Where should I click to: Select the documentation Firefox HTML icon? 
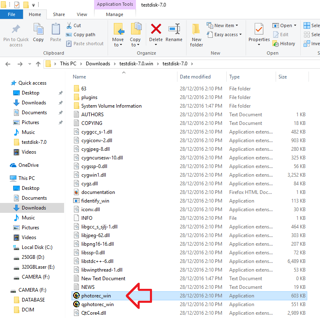[76, 192]
